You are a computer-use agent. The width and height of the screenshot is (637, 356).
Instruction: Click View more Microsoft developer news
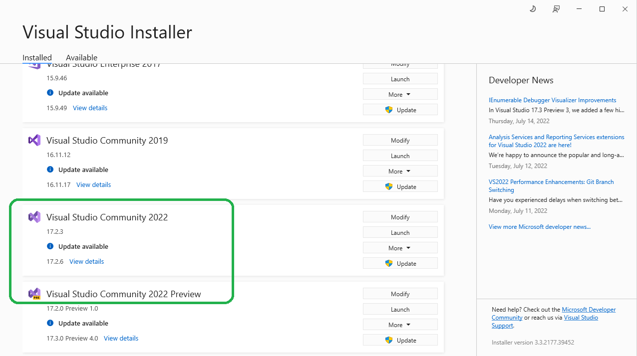click(x=540, y=227)
